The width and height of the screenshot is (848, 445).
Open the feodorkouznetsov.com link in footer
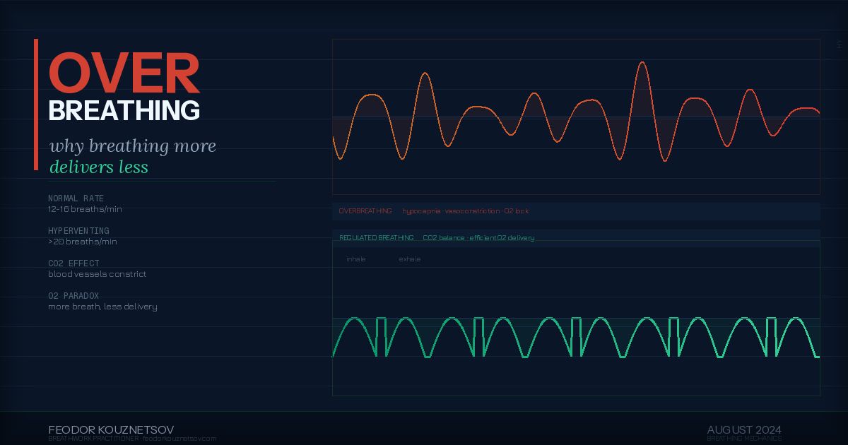(179, 439)
